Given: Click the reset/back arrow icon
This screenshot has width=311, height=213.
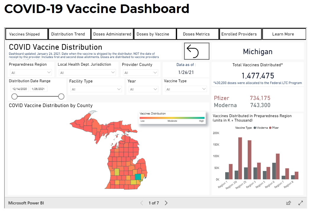Looking at the screenshot, I should pyautogui.click(x=196, y=51).
